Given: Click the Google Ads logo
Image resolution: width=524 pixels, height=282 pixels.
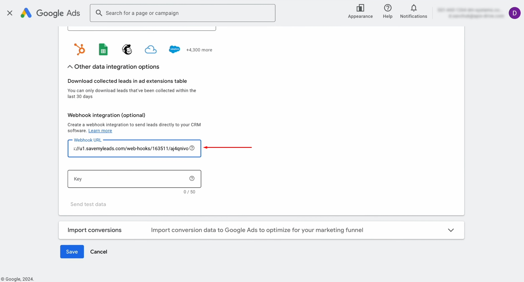Looking at the screenshot, I should (50, 13).
